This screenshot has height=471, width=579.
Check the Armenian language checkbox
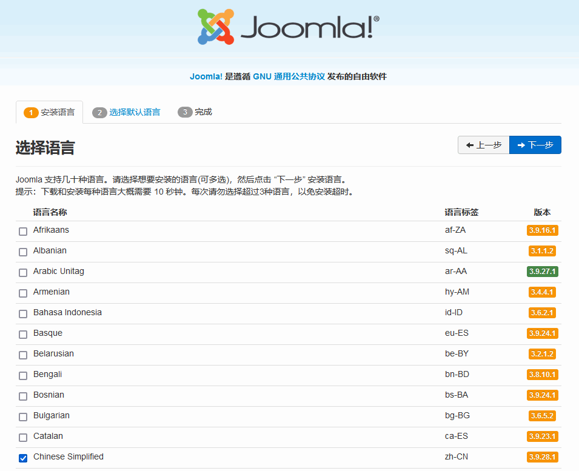pyautogui.click(x=23, y=293)
